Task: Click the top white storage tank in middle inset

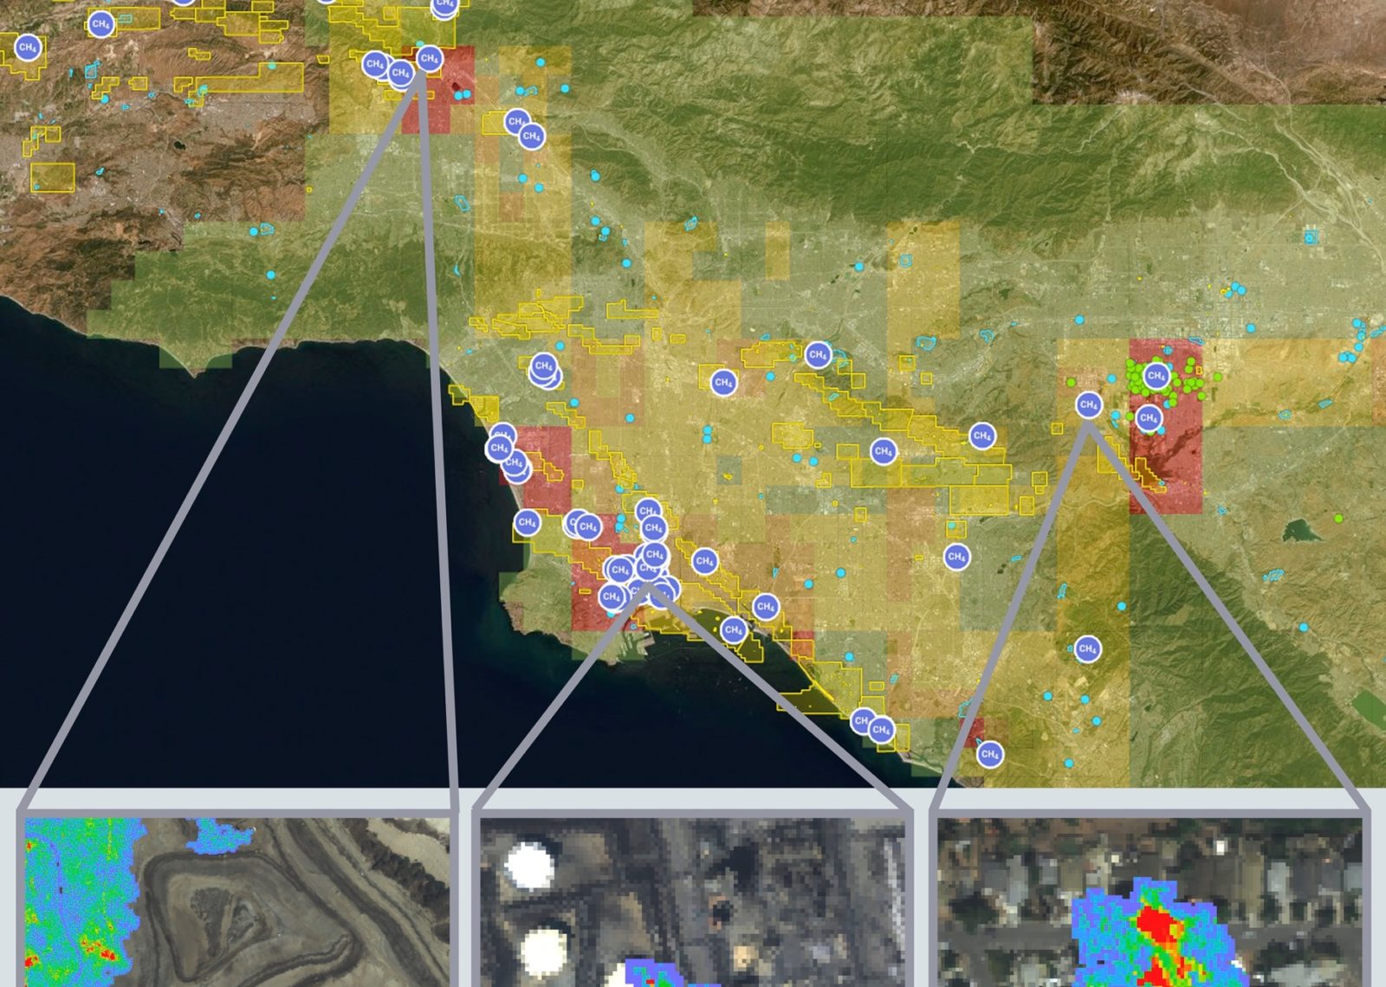Action: [x=529, y=868]
